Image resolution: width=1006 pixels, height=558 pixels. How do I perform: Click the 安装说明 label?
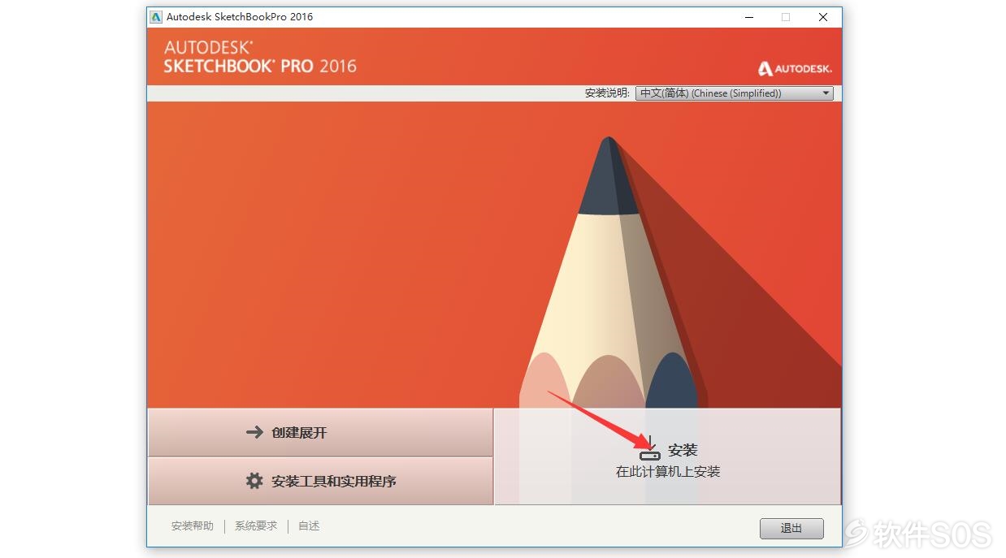pyautogui.click(x=607, y=93)
